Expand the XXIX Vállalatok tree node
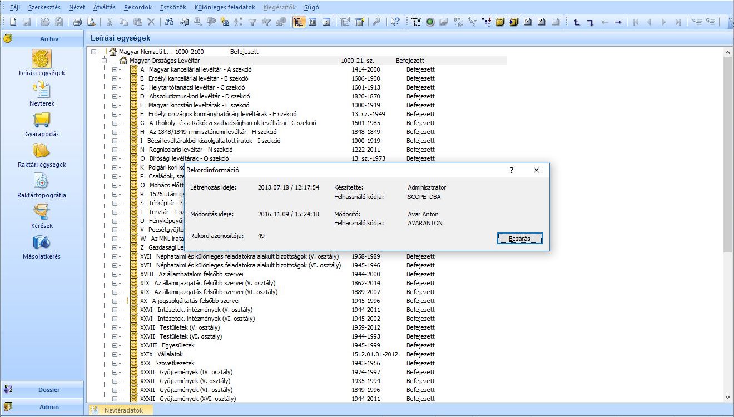Image resolution: width=734 pixels, height=417 pixels. (x=115, y=354)
